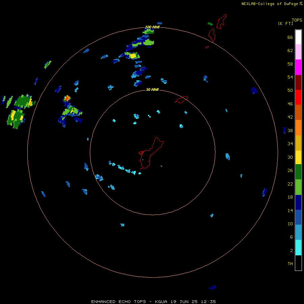Image resolution: width=304 pixels, height=304 pixels.
Task: Click the light blue 14 kft swatch
Action: click(x=298, y=232)
